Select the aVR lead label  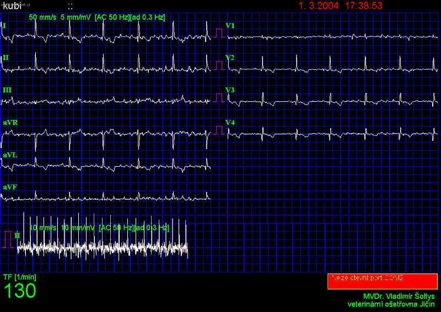[10, 122]
